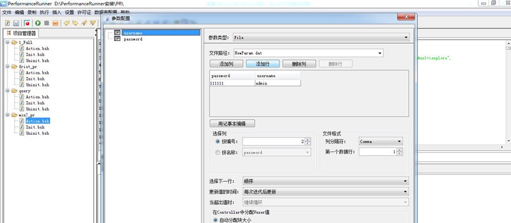Select the highlighted Action.bsh under win7_pr
Image resolution: width=511 pixels, height=223 pixels.
point(37,121)
